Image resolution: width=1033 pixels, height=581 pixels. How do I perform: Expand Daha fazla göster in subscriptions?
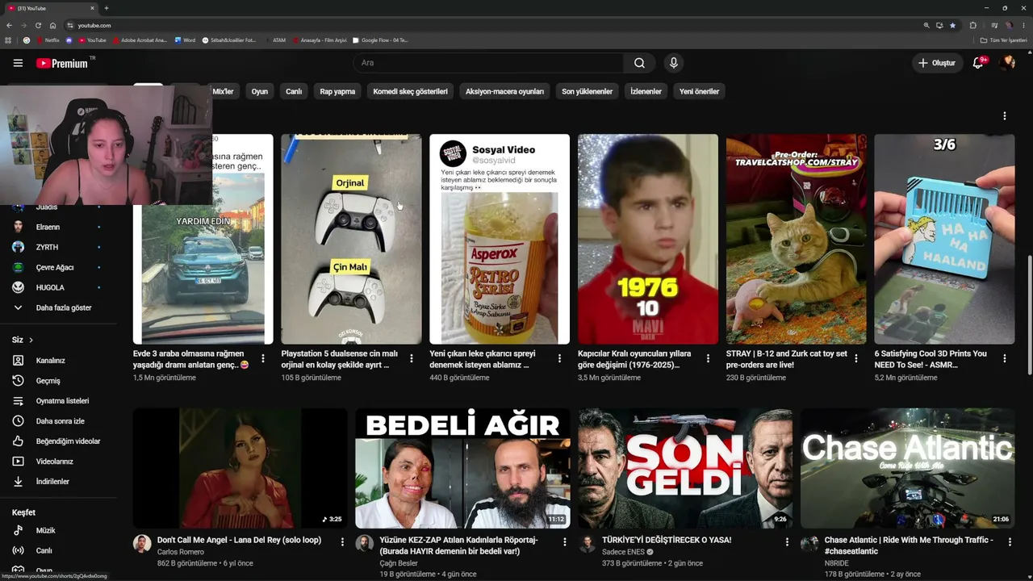coord(64,307)
